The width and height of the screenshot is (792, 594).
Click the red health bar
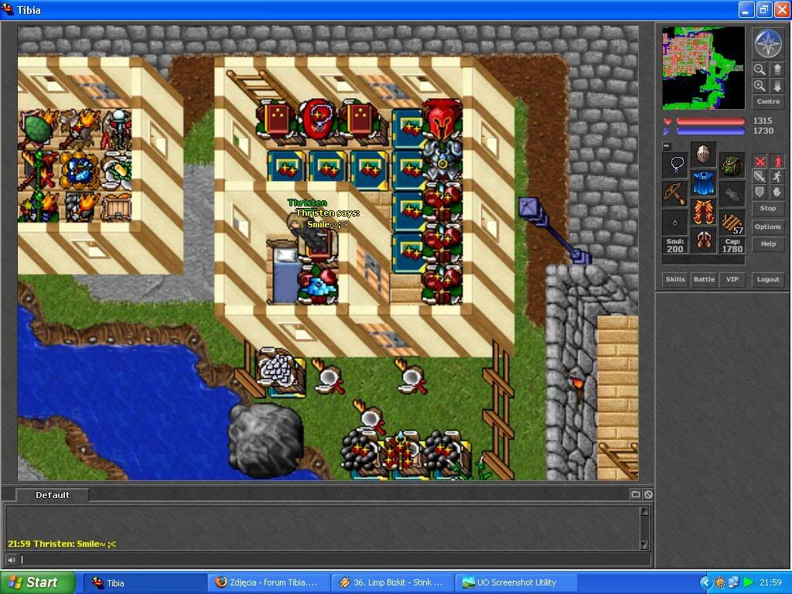(x=710, y=121)
